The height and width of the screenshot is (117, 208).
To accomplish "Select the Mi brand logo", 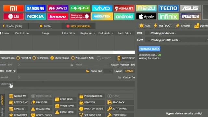I will click(x=13, y=8).
